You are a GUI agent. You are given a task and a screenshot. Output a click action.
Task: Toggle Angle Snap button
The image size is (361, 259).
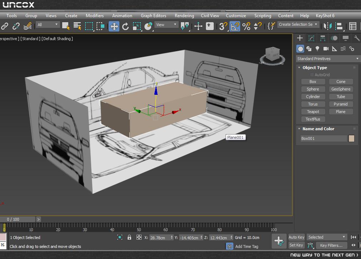[x=234, y=26]
